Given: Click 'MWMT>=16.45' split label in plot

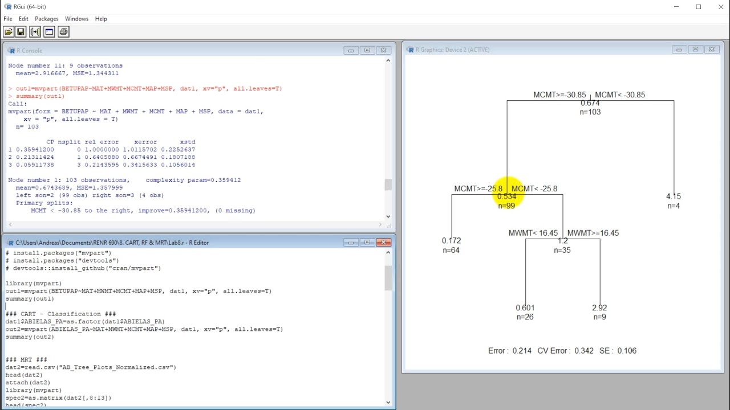Looking at the screenshot, I should coord(593,233).
